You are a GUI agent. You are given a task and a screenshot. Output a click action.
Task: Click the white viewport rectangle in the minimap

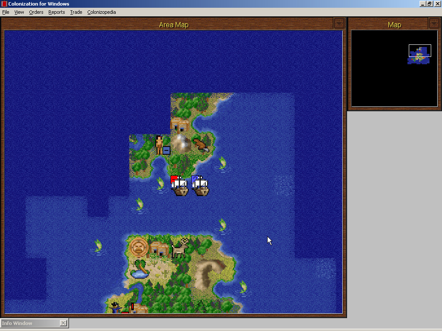point(420,51)
